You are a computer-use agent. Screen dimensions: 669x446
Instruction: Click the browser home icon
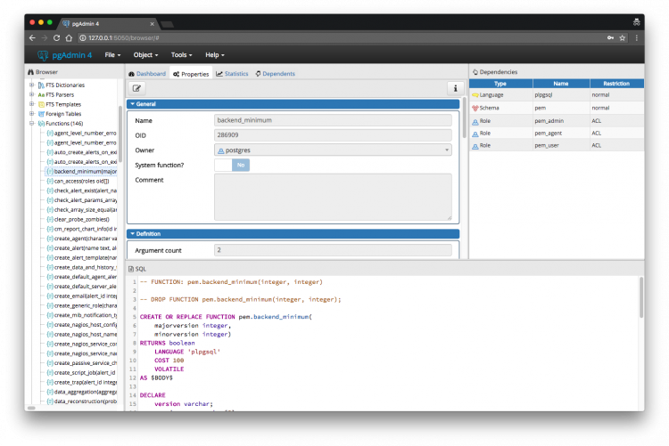click(69, 38)
